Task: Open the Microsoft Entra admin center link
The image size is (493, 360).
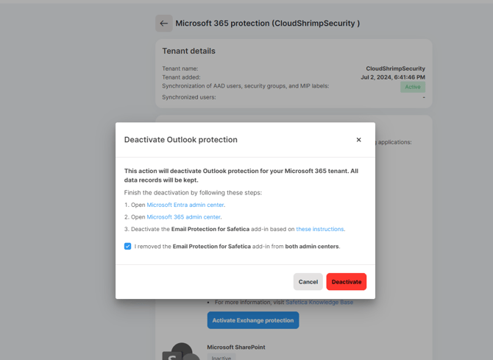Action: pos(185,205)
